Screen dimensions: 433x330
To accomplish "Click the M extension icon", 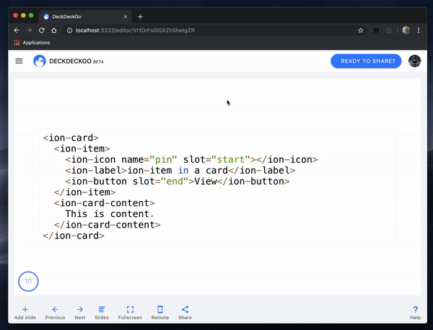I will (x=376, y=30).
